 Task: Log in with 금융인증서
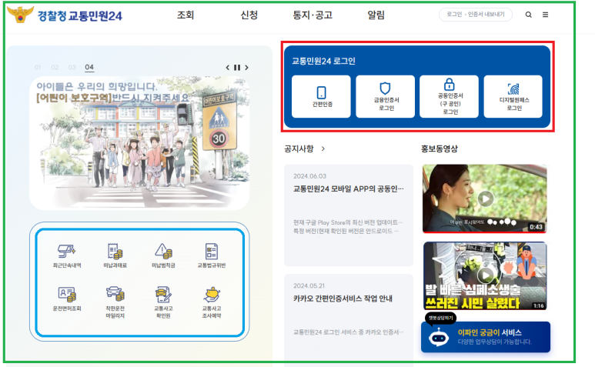[385, 96]
